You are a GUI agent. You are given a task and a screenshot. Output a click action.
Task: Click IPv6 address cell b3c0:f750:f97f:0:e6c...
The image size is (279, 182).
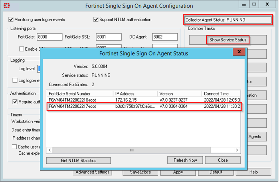pos(135,106)
